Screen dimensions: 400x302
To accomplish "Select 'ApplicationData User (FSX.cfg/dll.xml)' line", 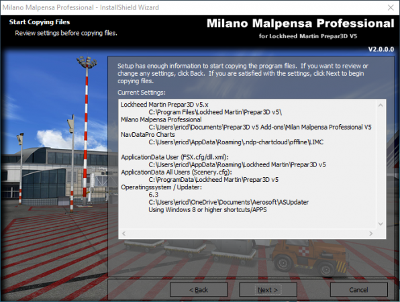I will point(174,157).
